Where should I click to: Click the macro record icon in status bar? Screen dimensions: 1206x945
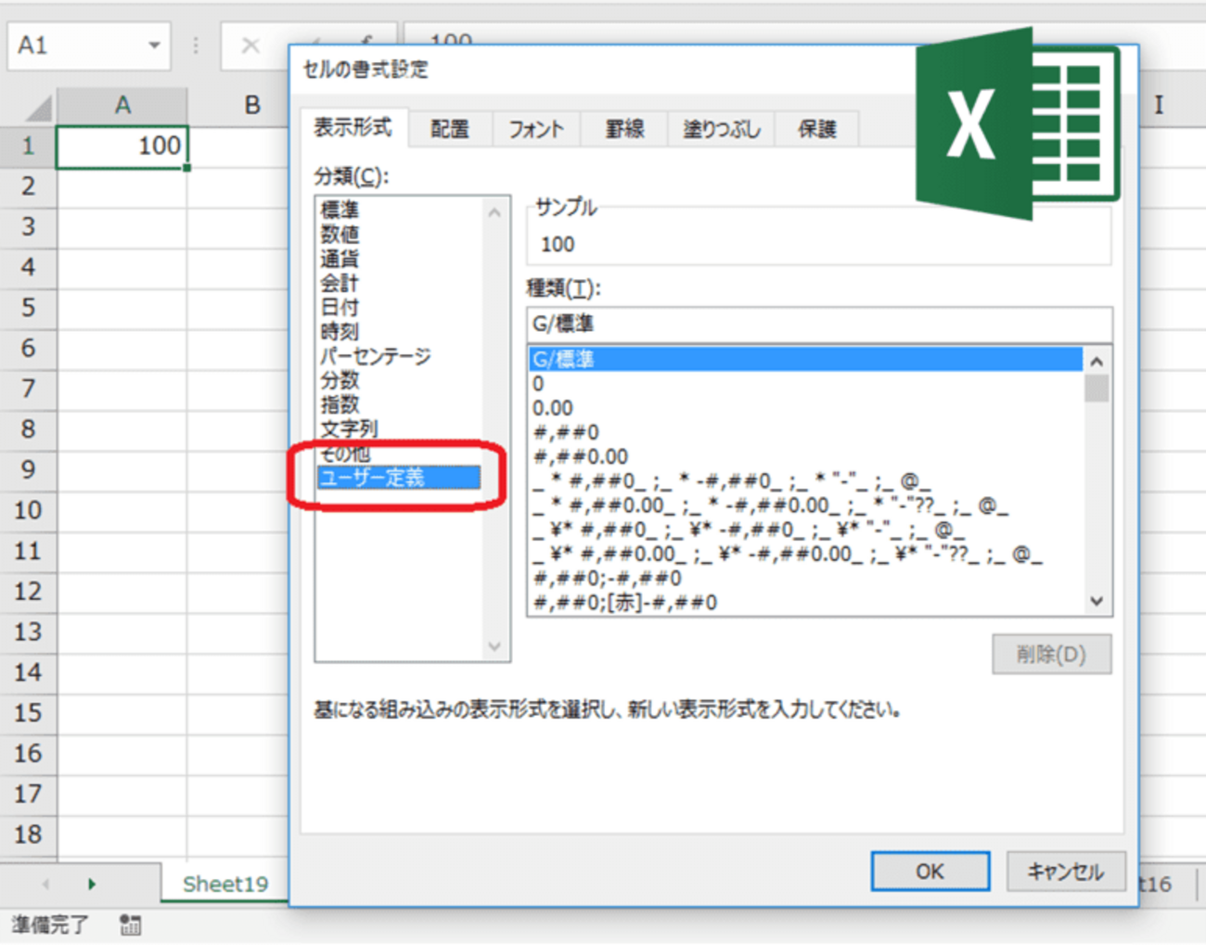(x=130, y=925)
